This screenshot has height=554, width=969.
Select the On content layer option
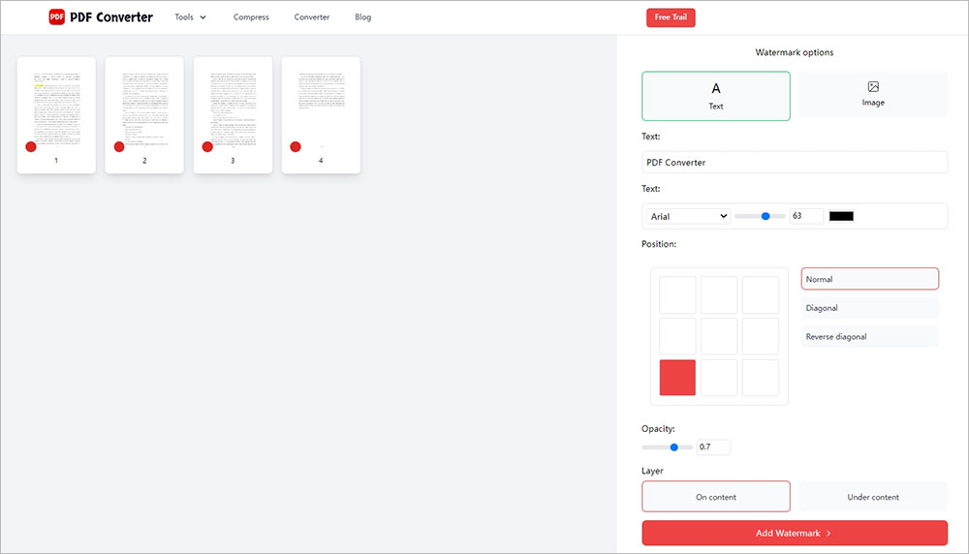tap(716, 497)
